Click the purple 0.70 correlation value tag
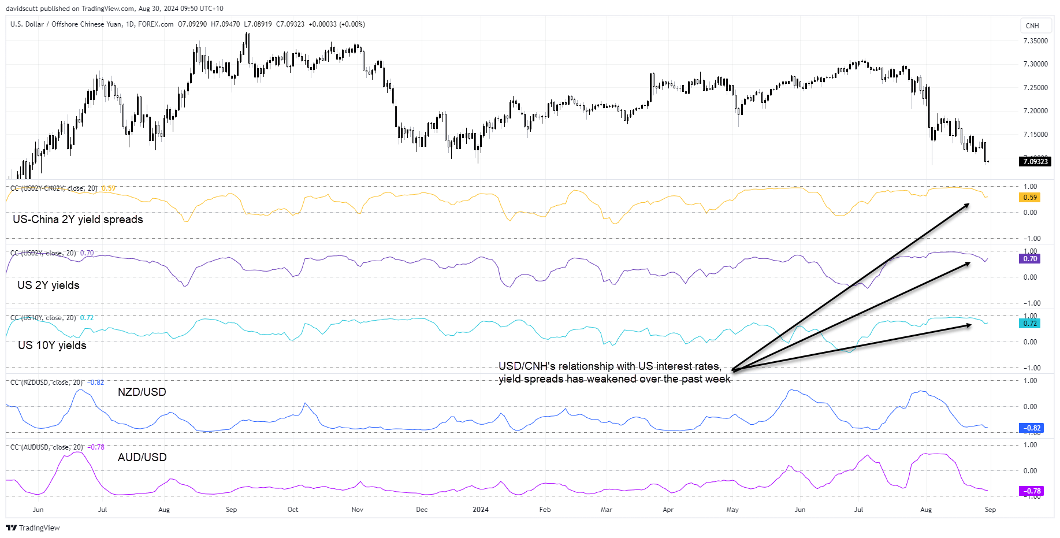The width and height of the screenshot is (1060, 538). [1030, 258]
